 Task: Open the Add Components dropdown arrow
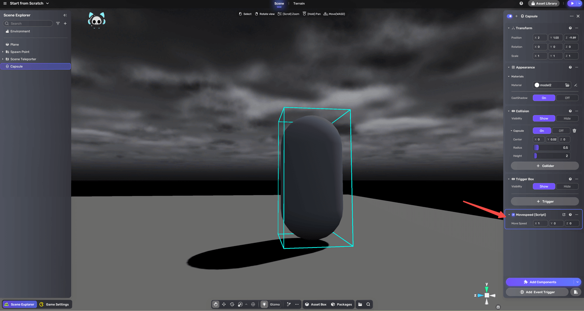click(x=578, y=282)
